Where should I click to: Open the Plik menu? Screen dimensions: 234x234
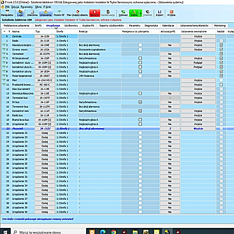coord(7,7)
